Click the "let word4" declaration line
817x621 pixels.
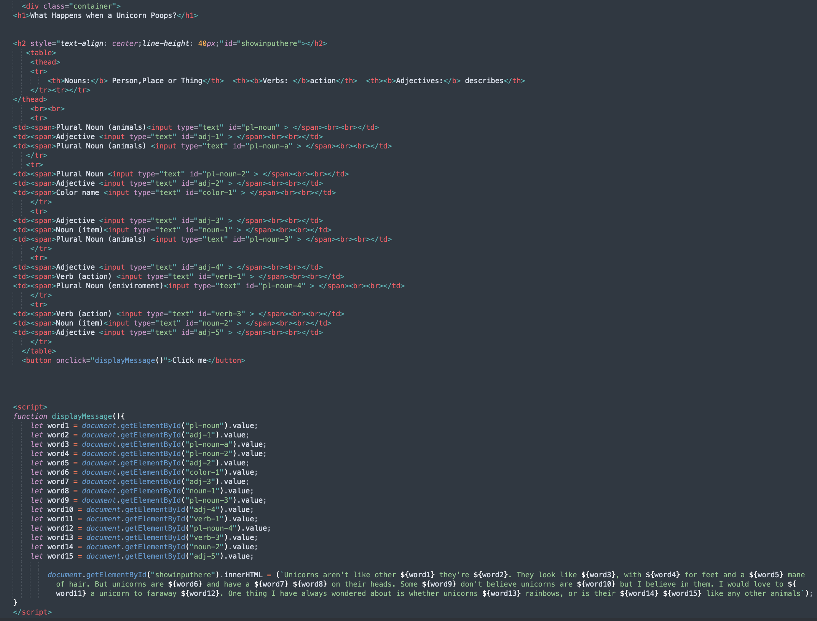[x=148, y=454]
